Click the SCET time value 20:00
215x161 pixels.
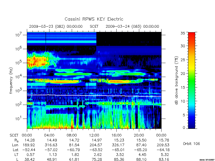coord(139,136)
